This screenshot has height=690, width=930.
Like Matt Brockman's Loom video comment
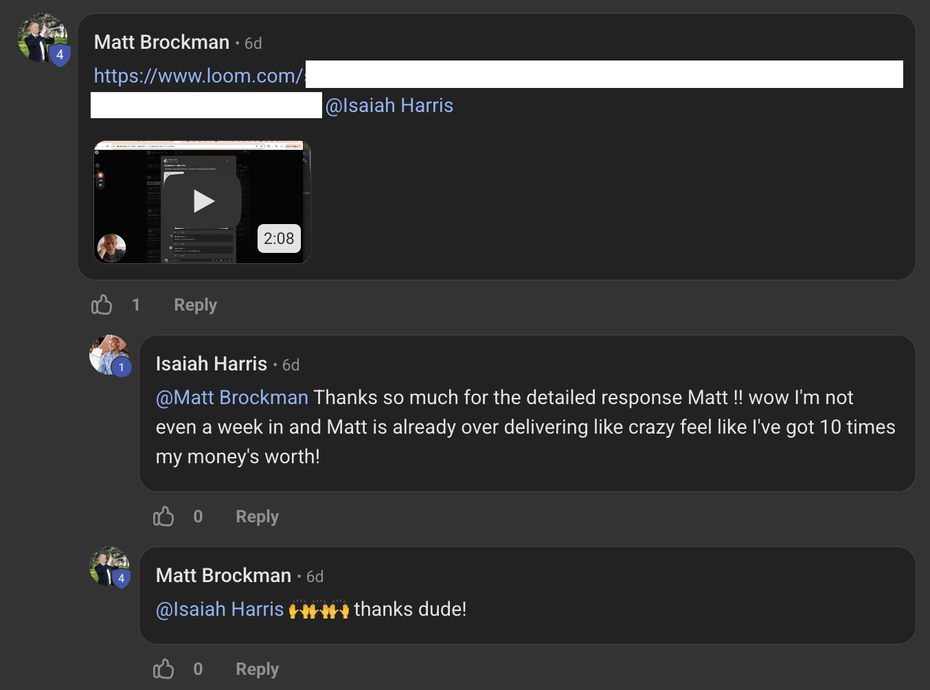[102, 304]
